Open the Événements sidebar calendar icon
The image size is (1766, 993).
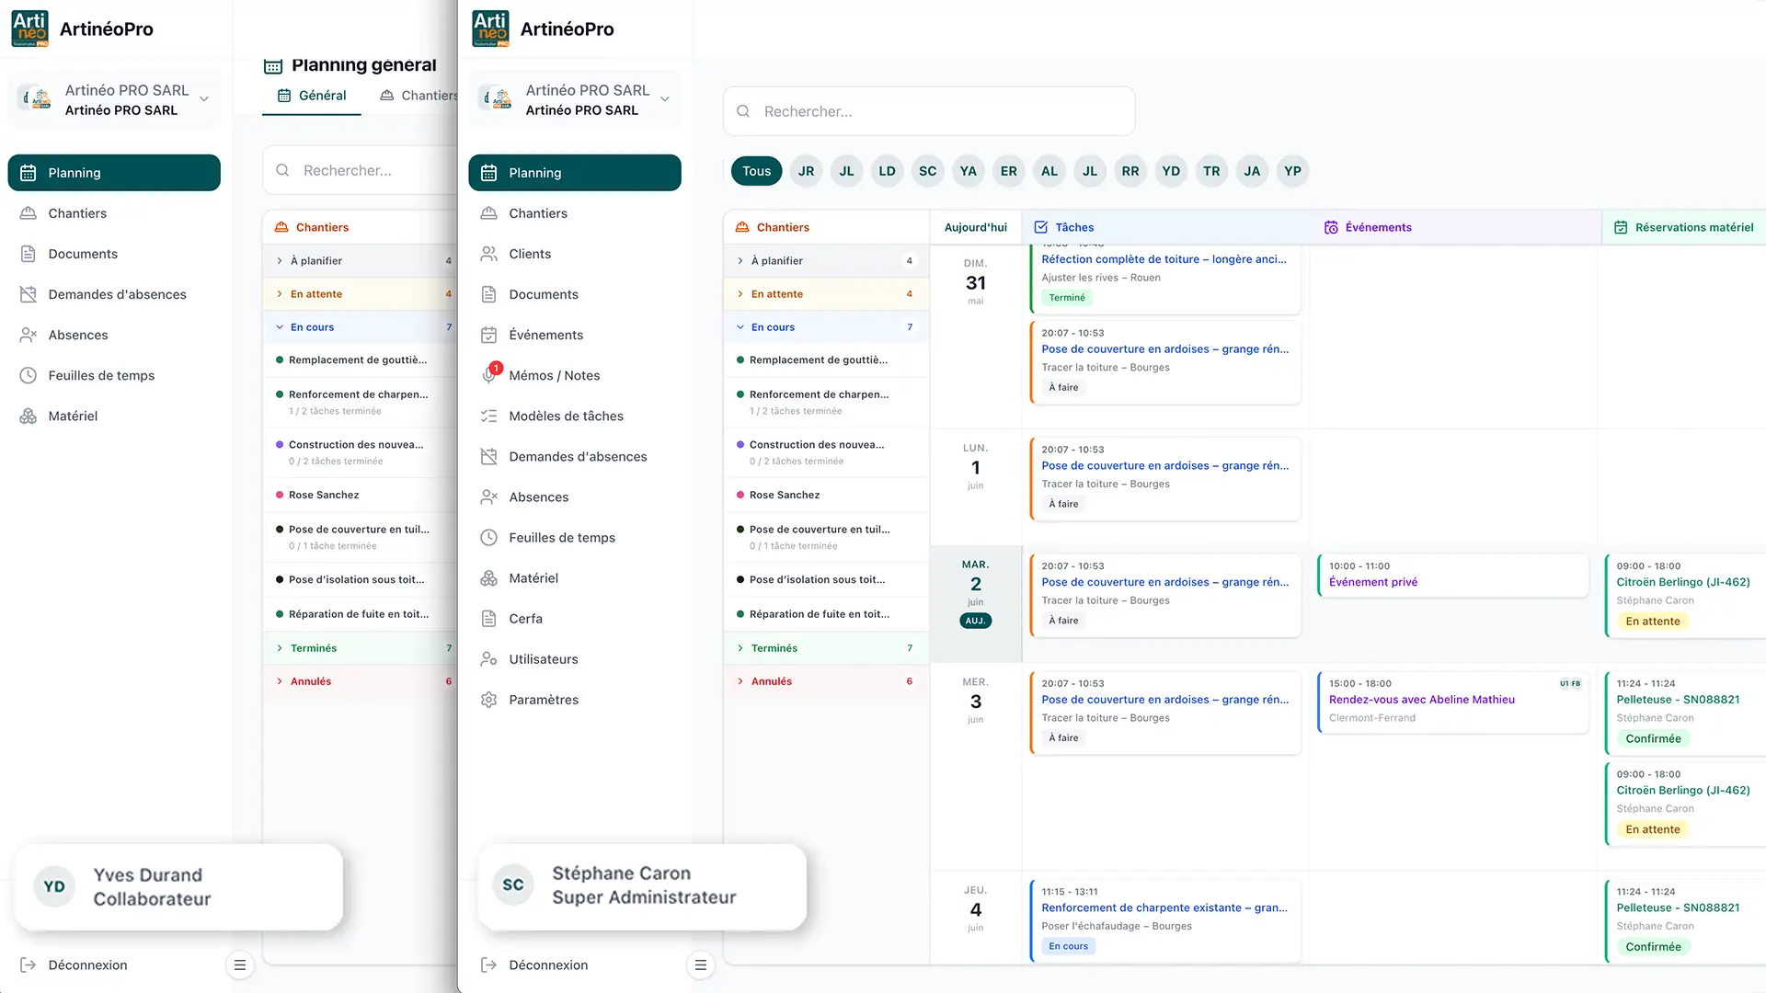489,335
